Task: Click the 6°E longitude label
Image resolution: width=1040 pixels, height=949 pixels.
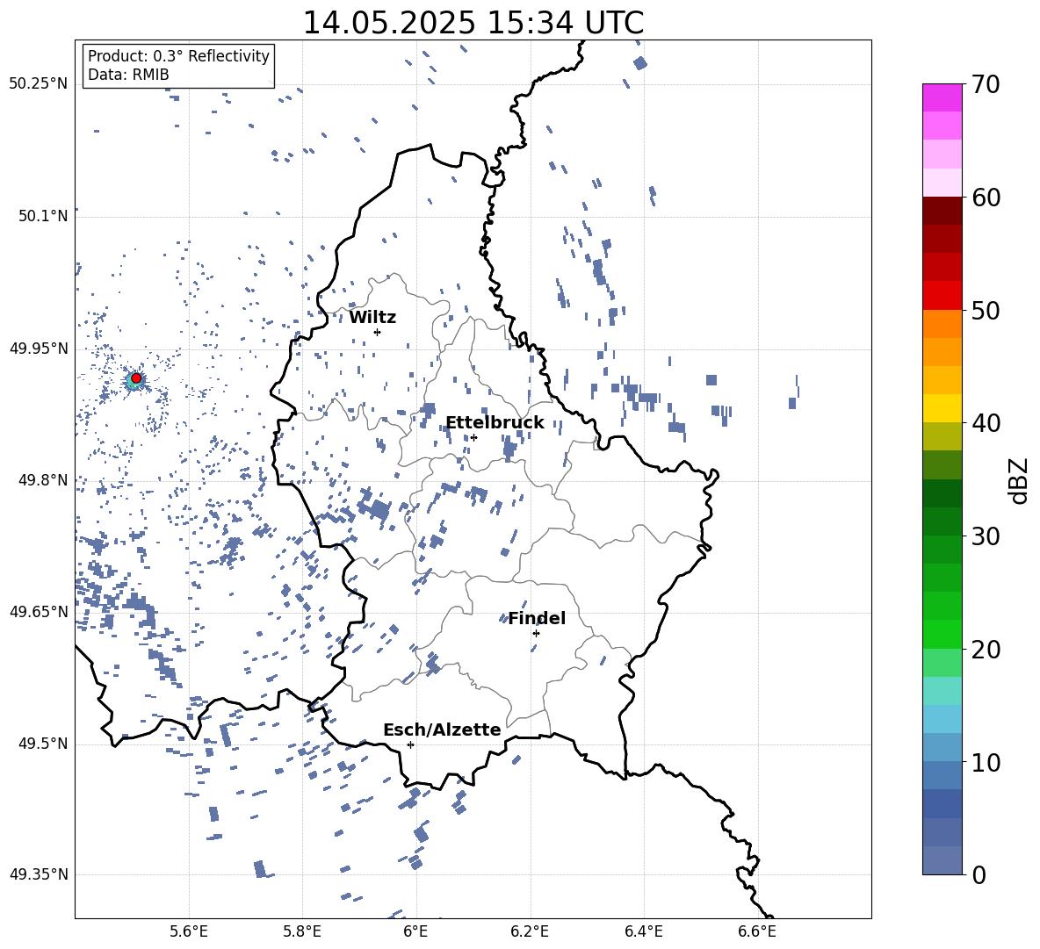Action: pyautogui.click(x=415, y=931)
